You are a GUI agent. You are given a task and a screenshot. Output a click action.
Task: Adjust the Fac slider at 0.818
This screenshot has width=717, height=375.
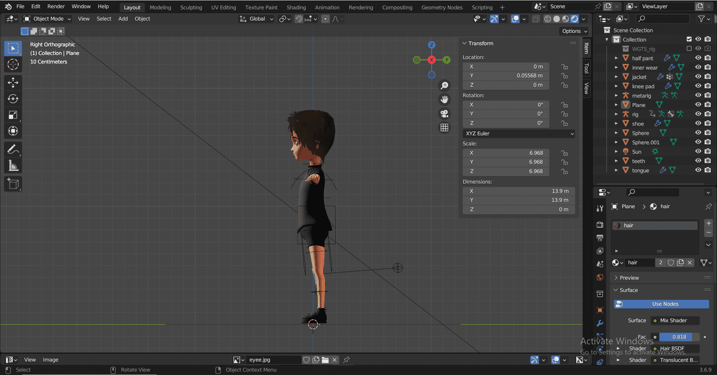tap(679, 337)
